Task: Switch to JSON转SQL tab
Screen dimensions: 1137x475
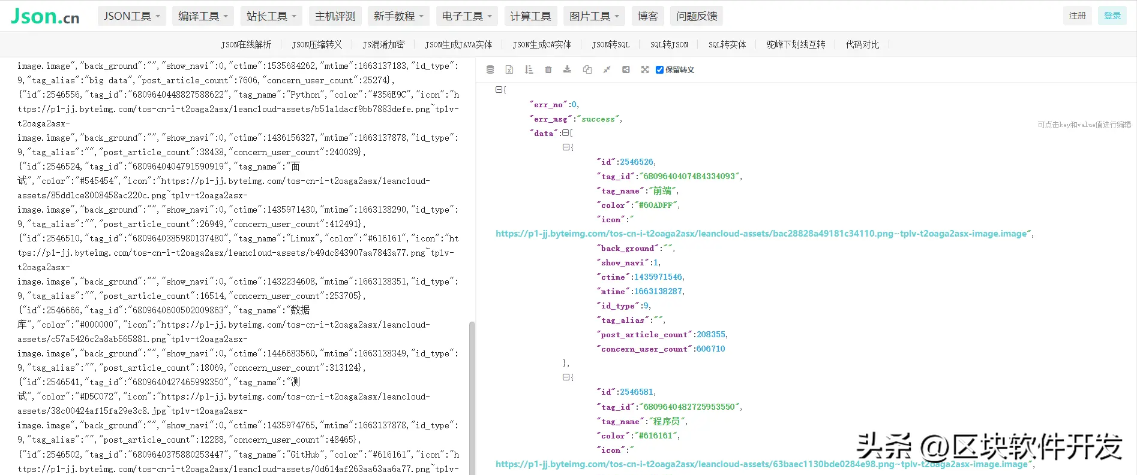Action: 610,44
